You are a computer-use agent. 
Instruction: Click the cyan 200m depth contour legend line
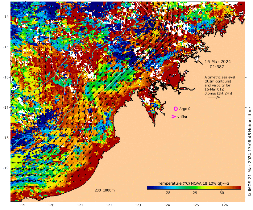click(100, 193)
